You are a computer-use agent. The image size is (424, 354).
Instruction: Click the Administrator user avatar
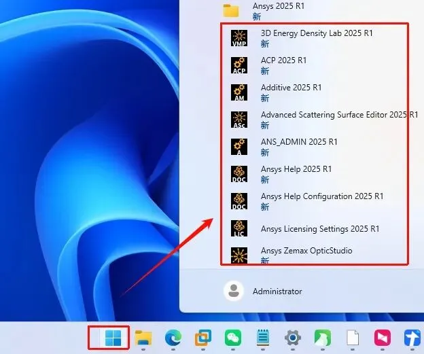pos(233,291)
